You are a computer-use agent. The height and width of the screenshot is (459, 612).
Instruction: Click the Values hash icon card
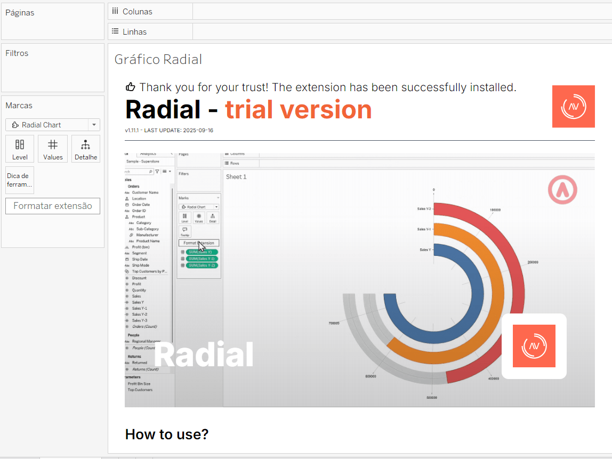click(53, 149)
